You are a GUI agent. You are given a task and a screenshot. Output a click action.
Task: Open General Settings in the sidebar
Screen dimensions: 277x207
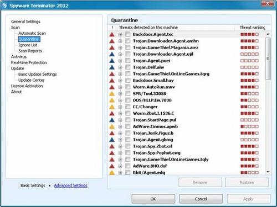coord(25,22)
